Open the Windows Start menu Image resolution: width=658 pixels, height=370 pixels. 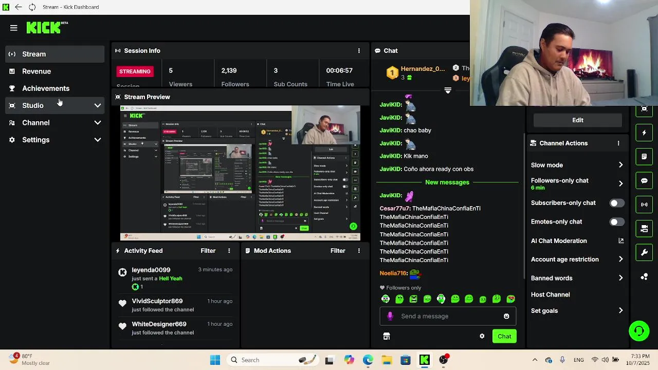215,360
